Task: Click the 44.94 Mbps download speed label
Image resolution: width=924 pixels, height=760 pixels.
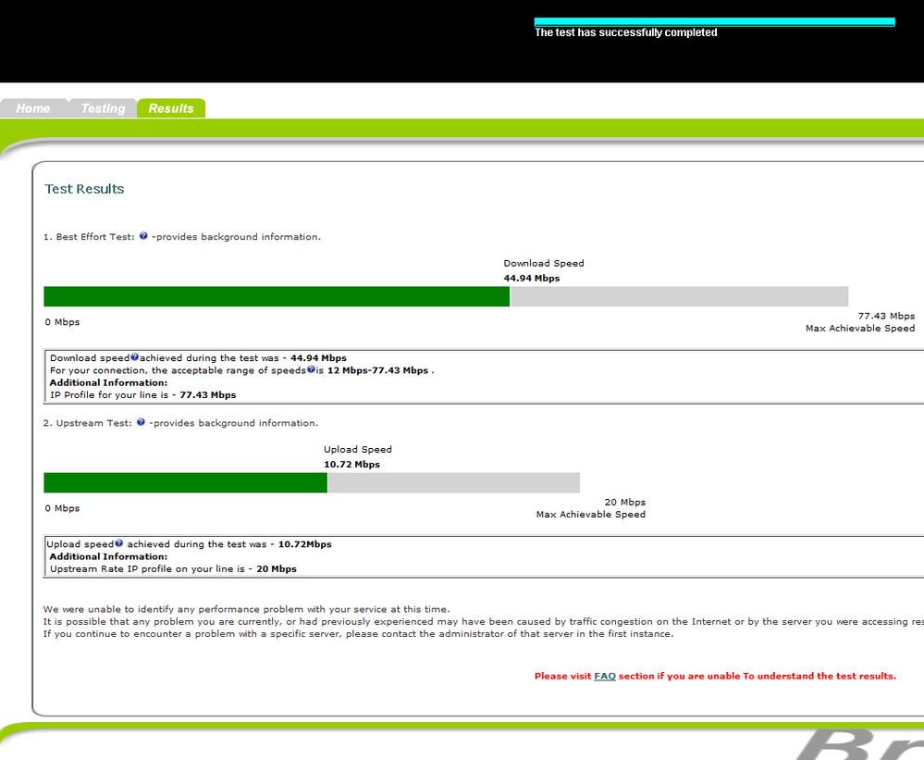Action: [x=532, y=279]
